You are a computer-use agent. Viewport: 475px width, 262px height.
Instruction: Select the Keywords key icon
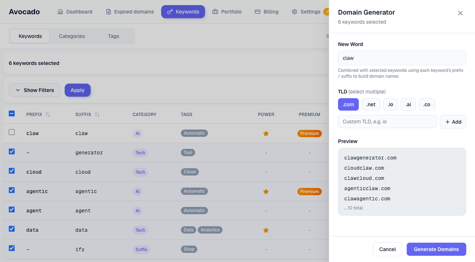coord(170,12)
